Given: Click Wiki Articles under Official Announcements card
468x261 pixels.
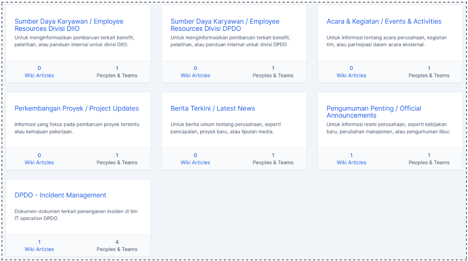Looking at the screenshot, I should 351,163.
